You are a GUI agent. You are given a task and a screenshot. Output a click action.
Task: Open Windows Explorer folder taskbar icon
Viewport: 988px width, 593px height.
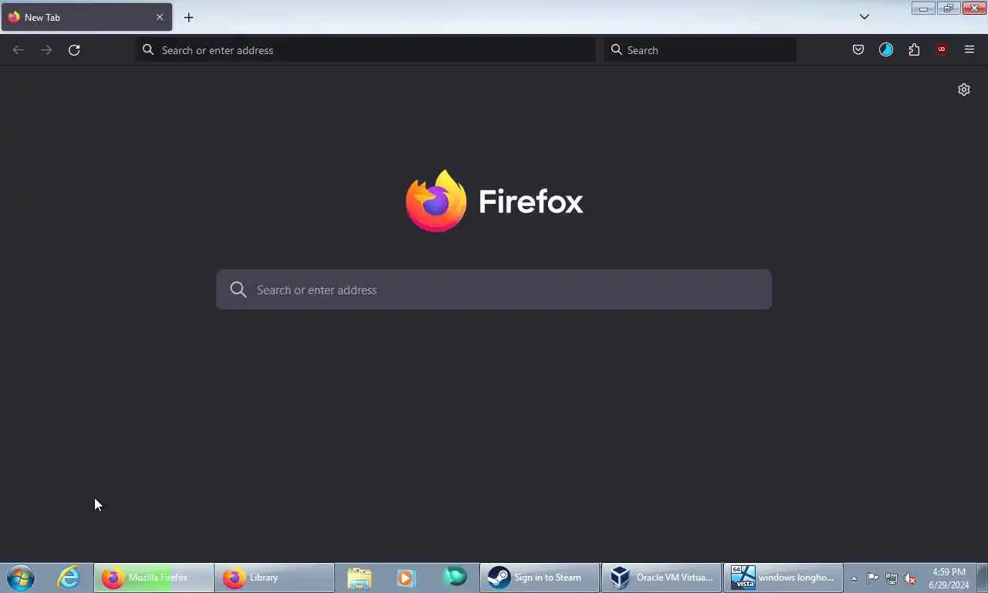(x=359, y=578)
